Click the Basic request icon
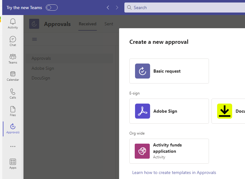245x179 pixels. click(143, 71)
